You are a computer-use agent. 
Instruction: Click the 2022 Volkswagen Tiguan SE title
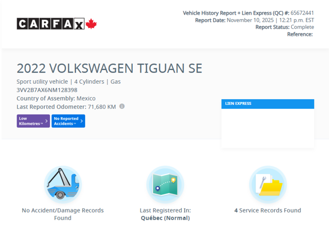point(109,68)
